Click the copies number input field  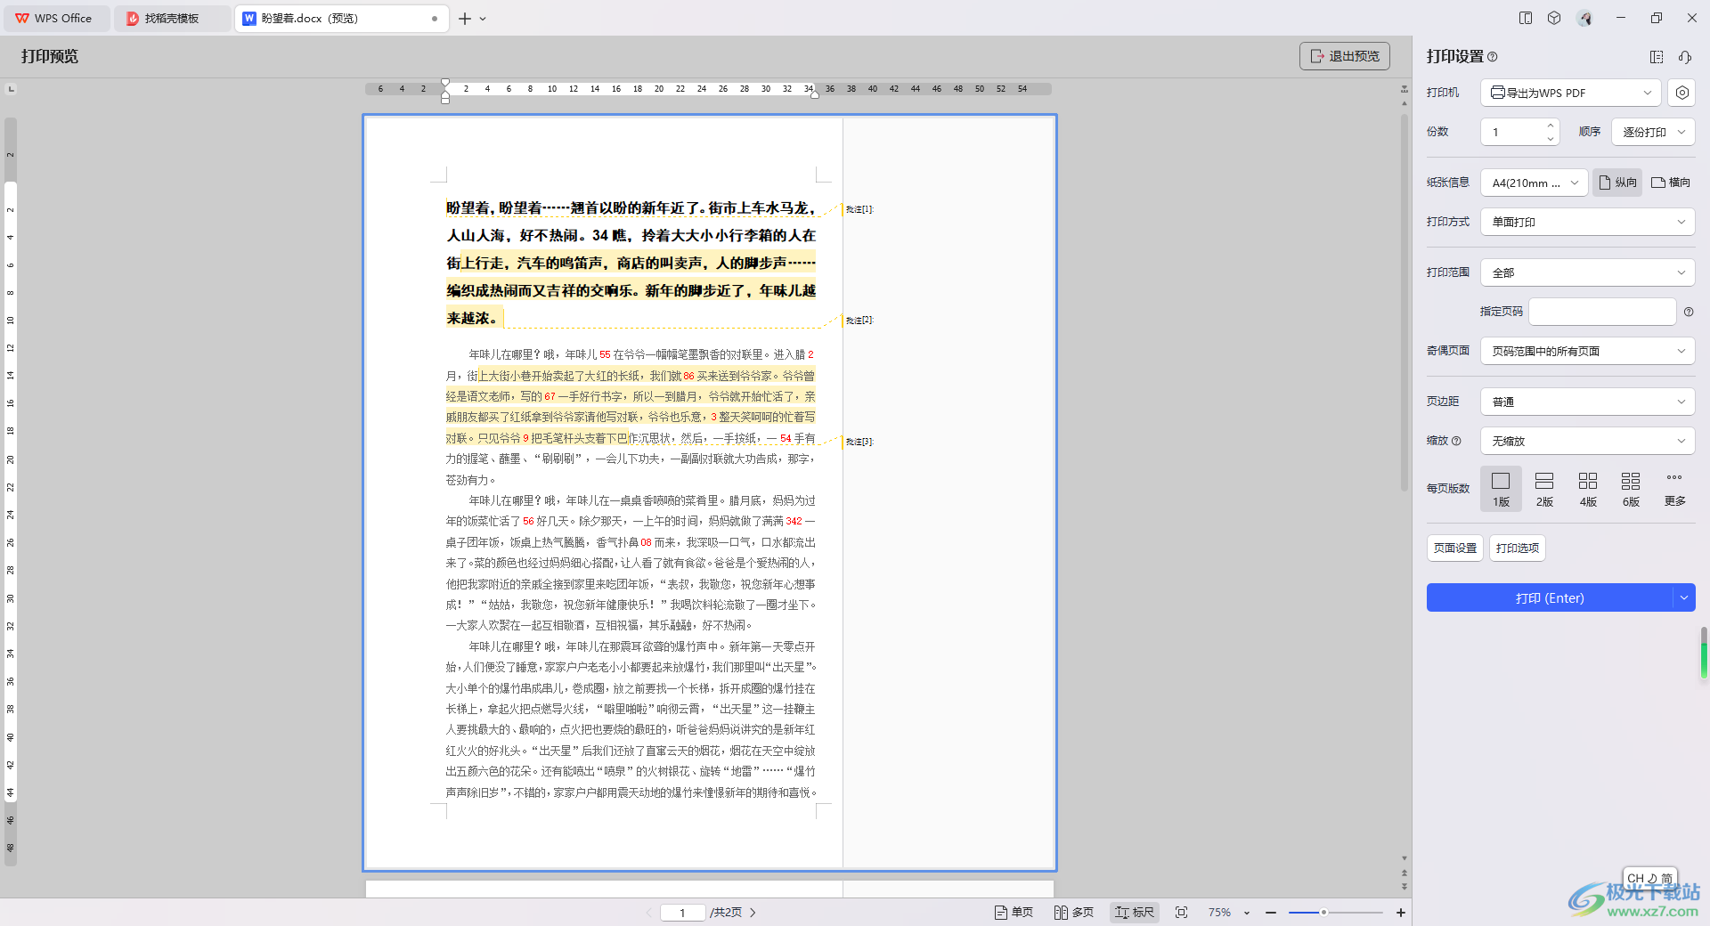click(x=1512, y=132)
